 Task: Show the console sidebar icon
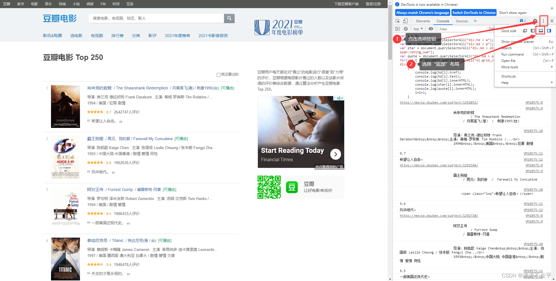(398, 29)
